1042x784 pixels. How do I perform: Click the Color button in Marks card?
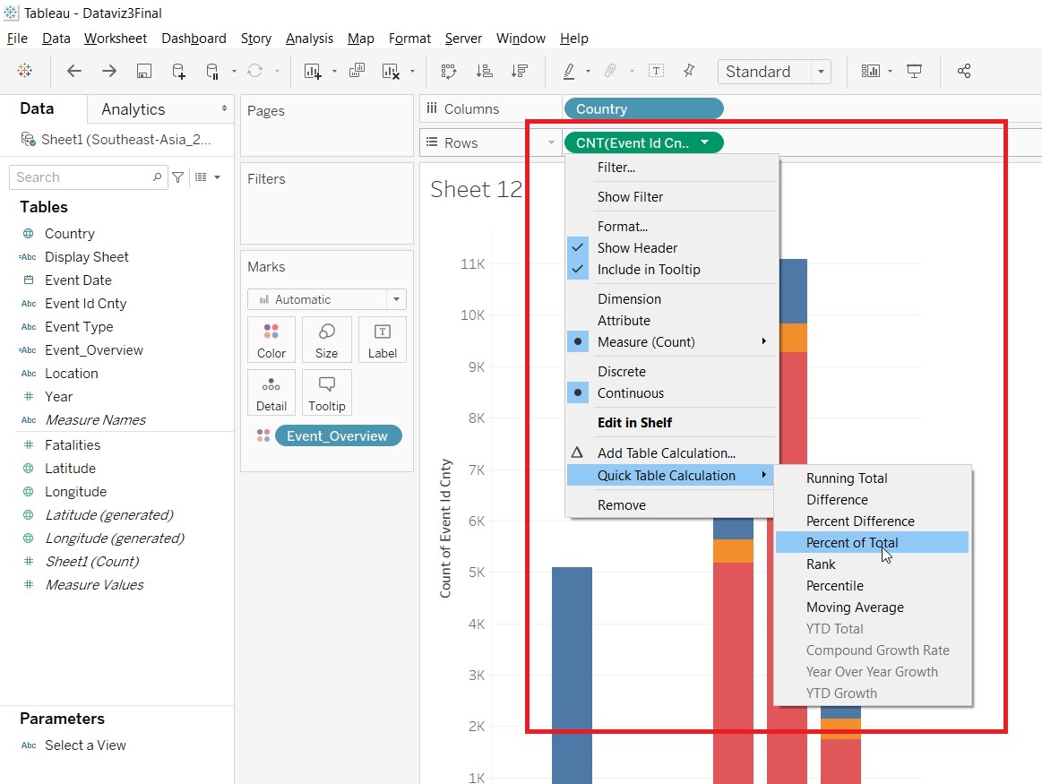point(271,340)
